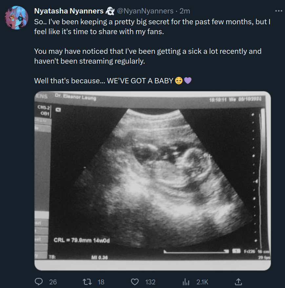Click the reply speech bubble icon
The width and height of the screenshot is (285, 288).
click(39, 282)
